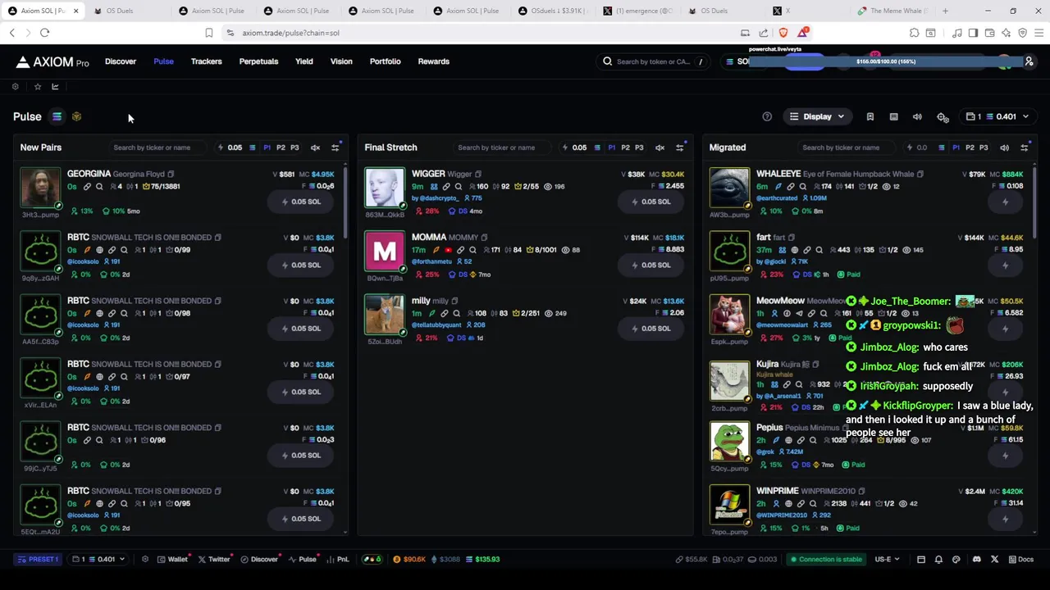This screenshot has width=1050, height=590.
Task: Open the Rewards tab
Action: (x=434, y=61)
